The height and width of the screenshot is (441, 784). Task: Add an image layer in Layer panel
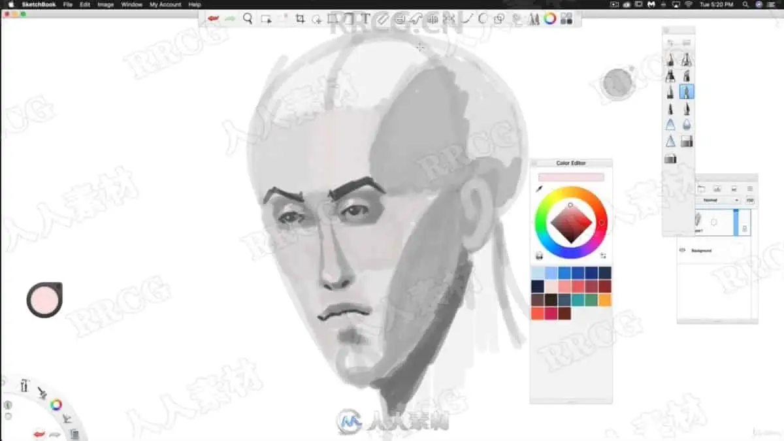pyautogui.click(x=717, y=188)
